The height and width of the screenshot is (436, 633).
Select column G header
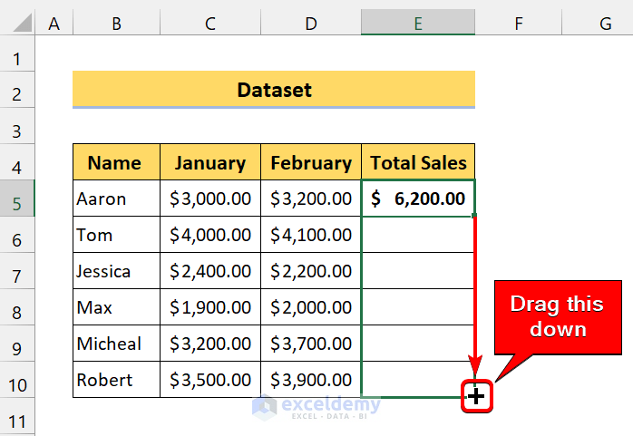click(604, 24)
